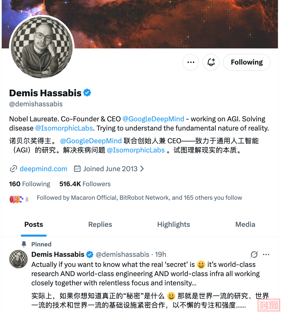Visit @GoogleDeepMind mention in English bio
282x313 pixels.
pos(153,119)
